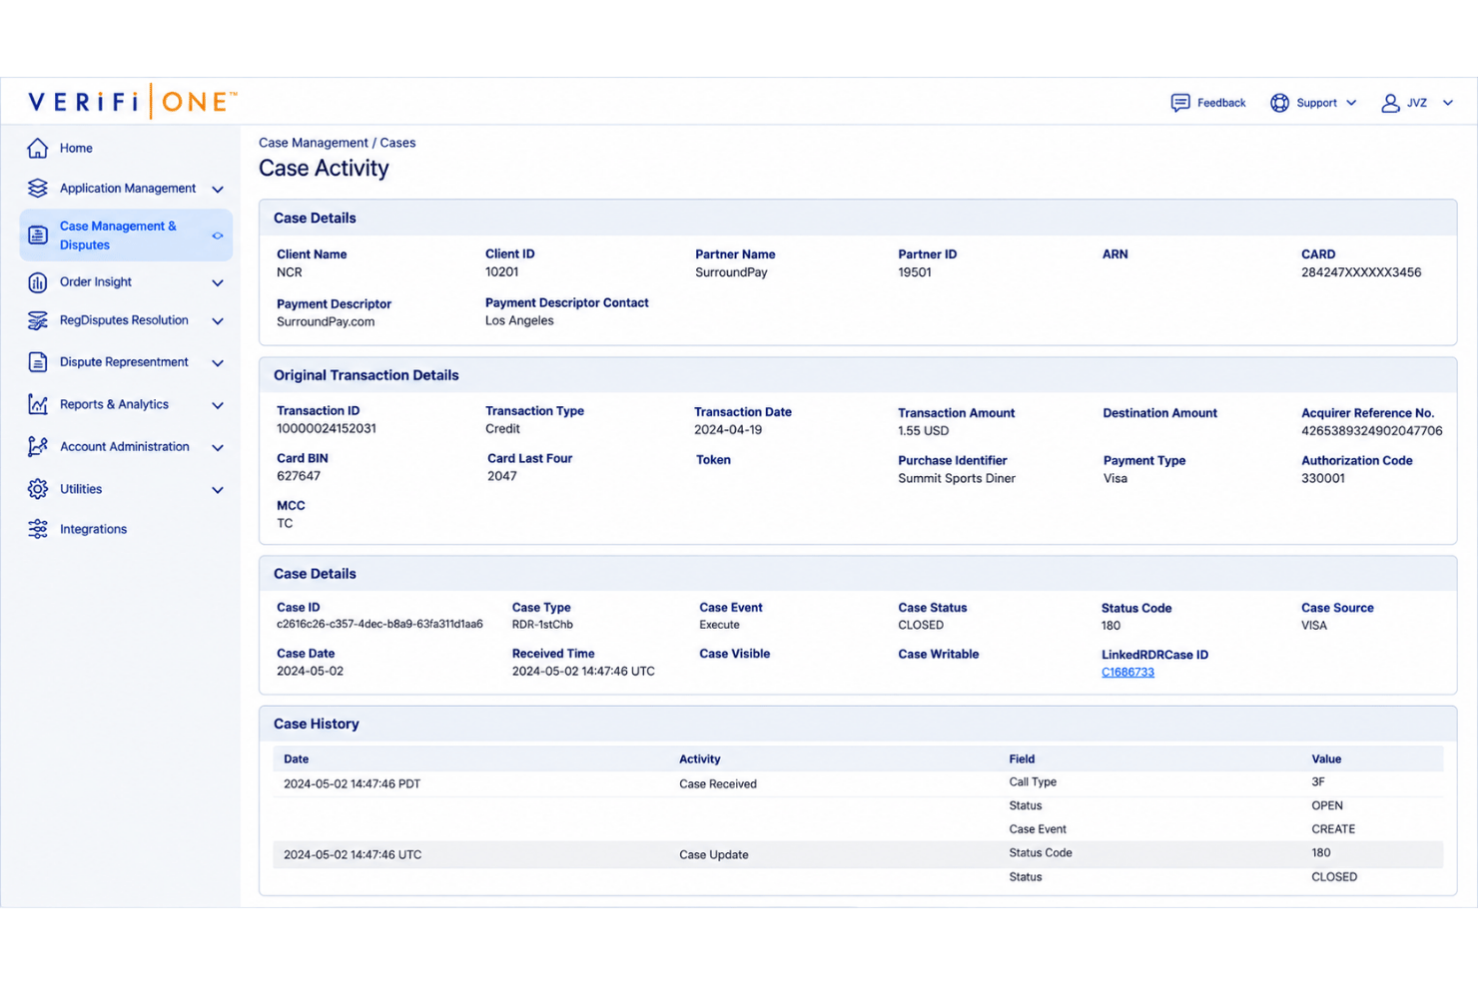Open Application Management menu item

(128, 189)
